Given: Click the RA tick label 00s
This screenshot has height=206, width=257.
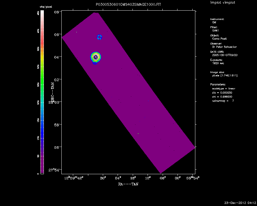Looking at the screenshot, I should pyautogui.click(x=178, y=178).
